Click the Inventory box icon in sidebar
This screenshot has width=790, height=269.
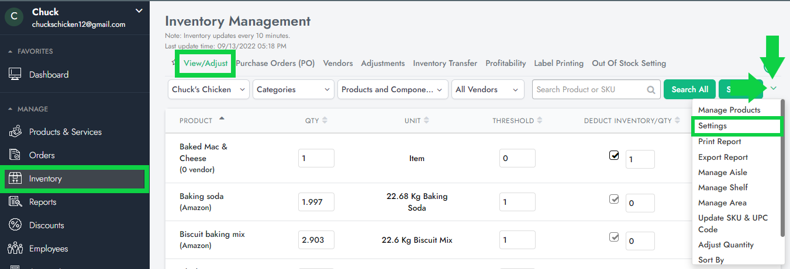15,179
